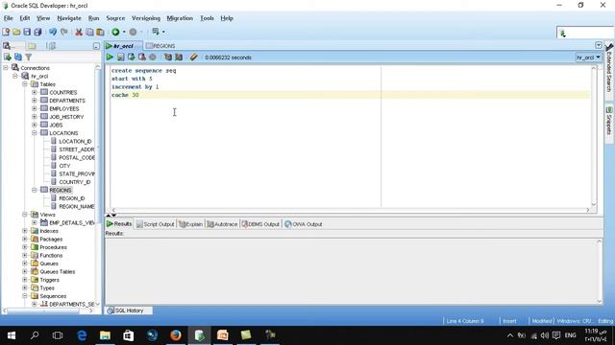The image size is (615, 345).
Task: Click the Filter funnel icon in Connections panel
Action: tap(28, 57)
